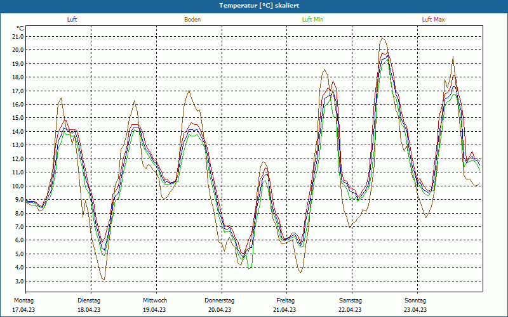The height and width of the screenshot is (317, 508).
Task: Click the Mittwoch day label
Action: click(155, 301)
